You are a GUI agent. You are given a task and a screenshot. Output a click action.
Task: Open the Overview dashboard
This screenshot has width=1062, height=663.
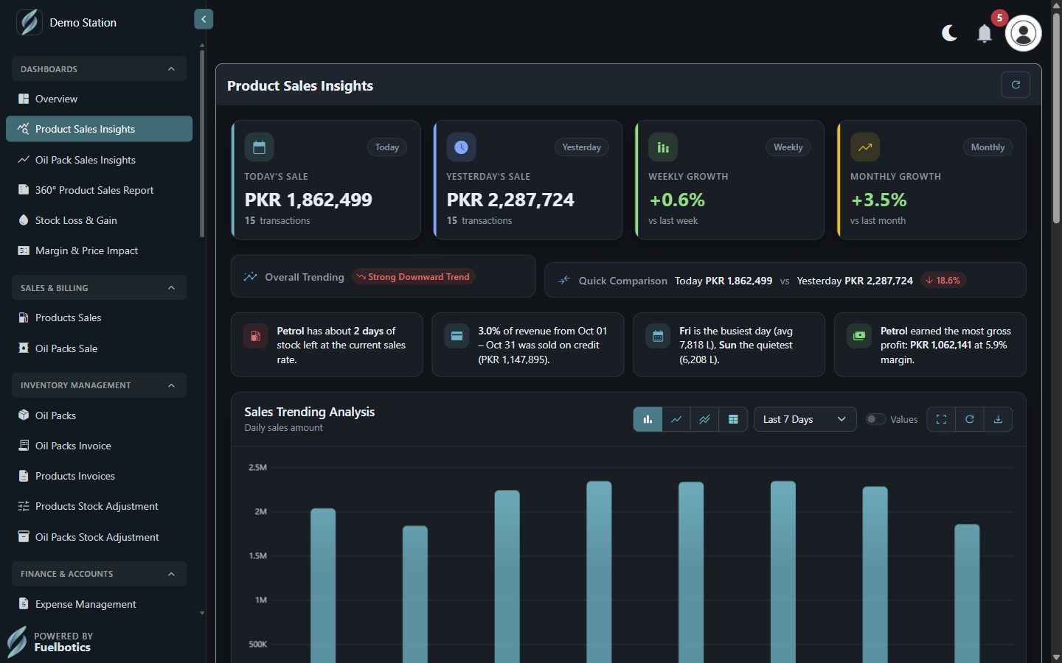(99, 99)
